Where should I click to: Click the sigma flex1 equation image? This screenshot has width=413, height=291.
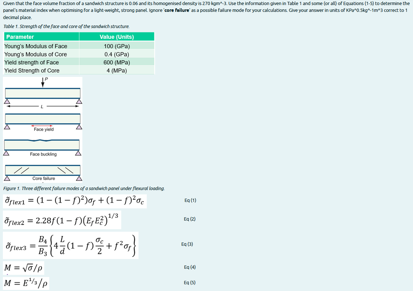click(x=75, y=201)
